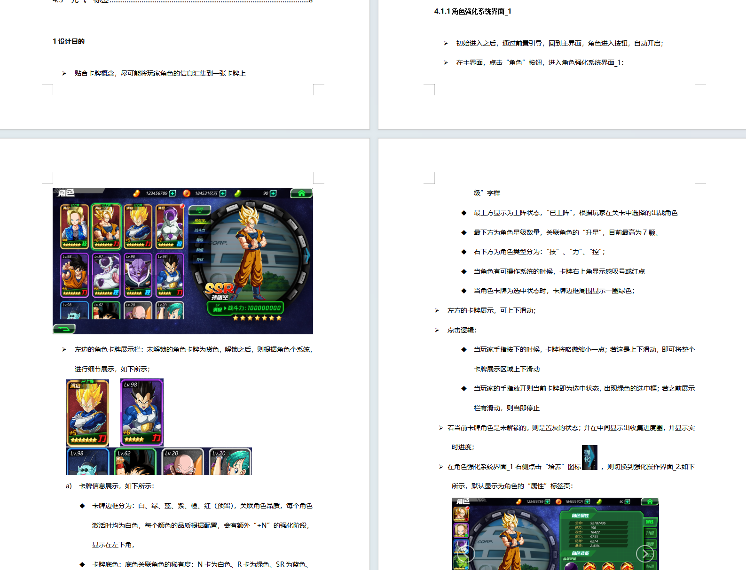Select 战斗力 in the sort list

pyautogui.click(x=200, y=230)
